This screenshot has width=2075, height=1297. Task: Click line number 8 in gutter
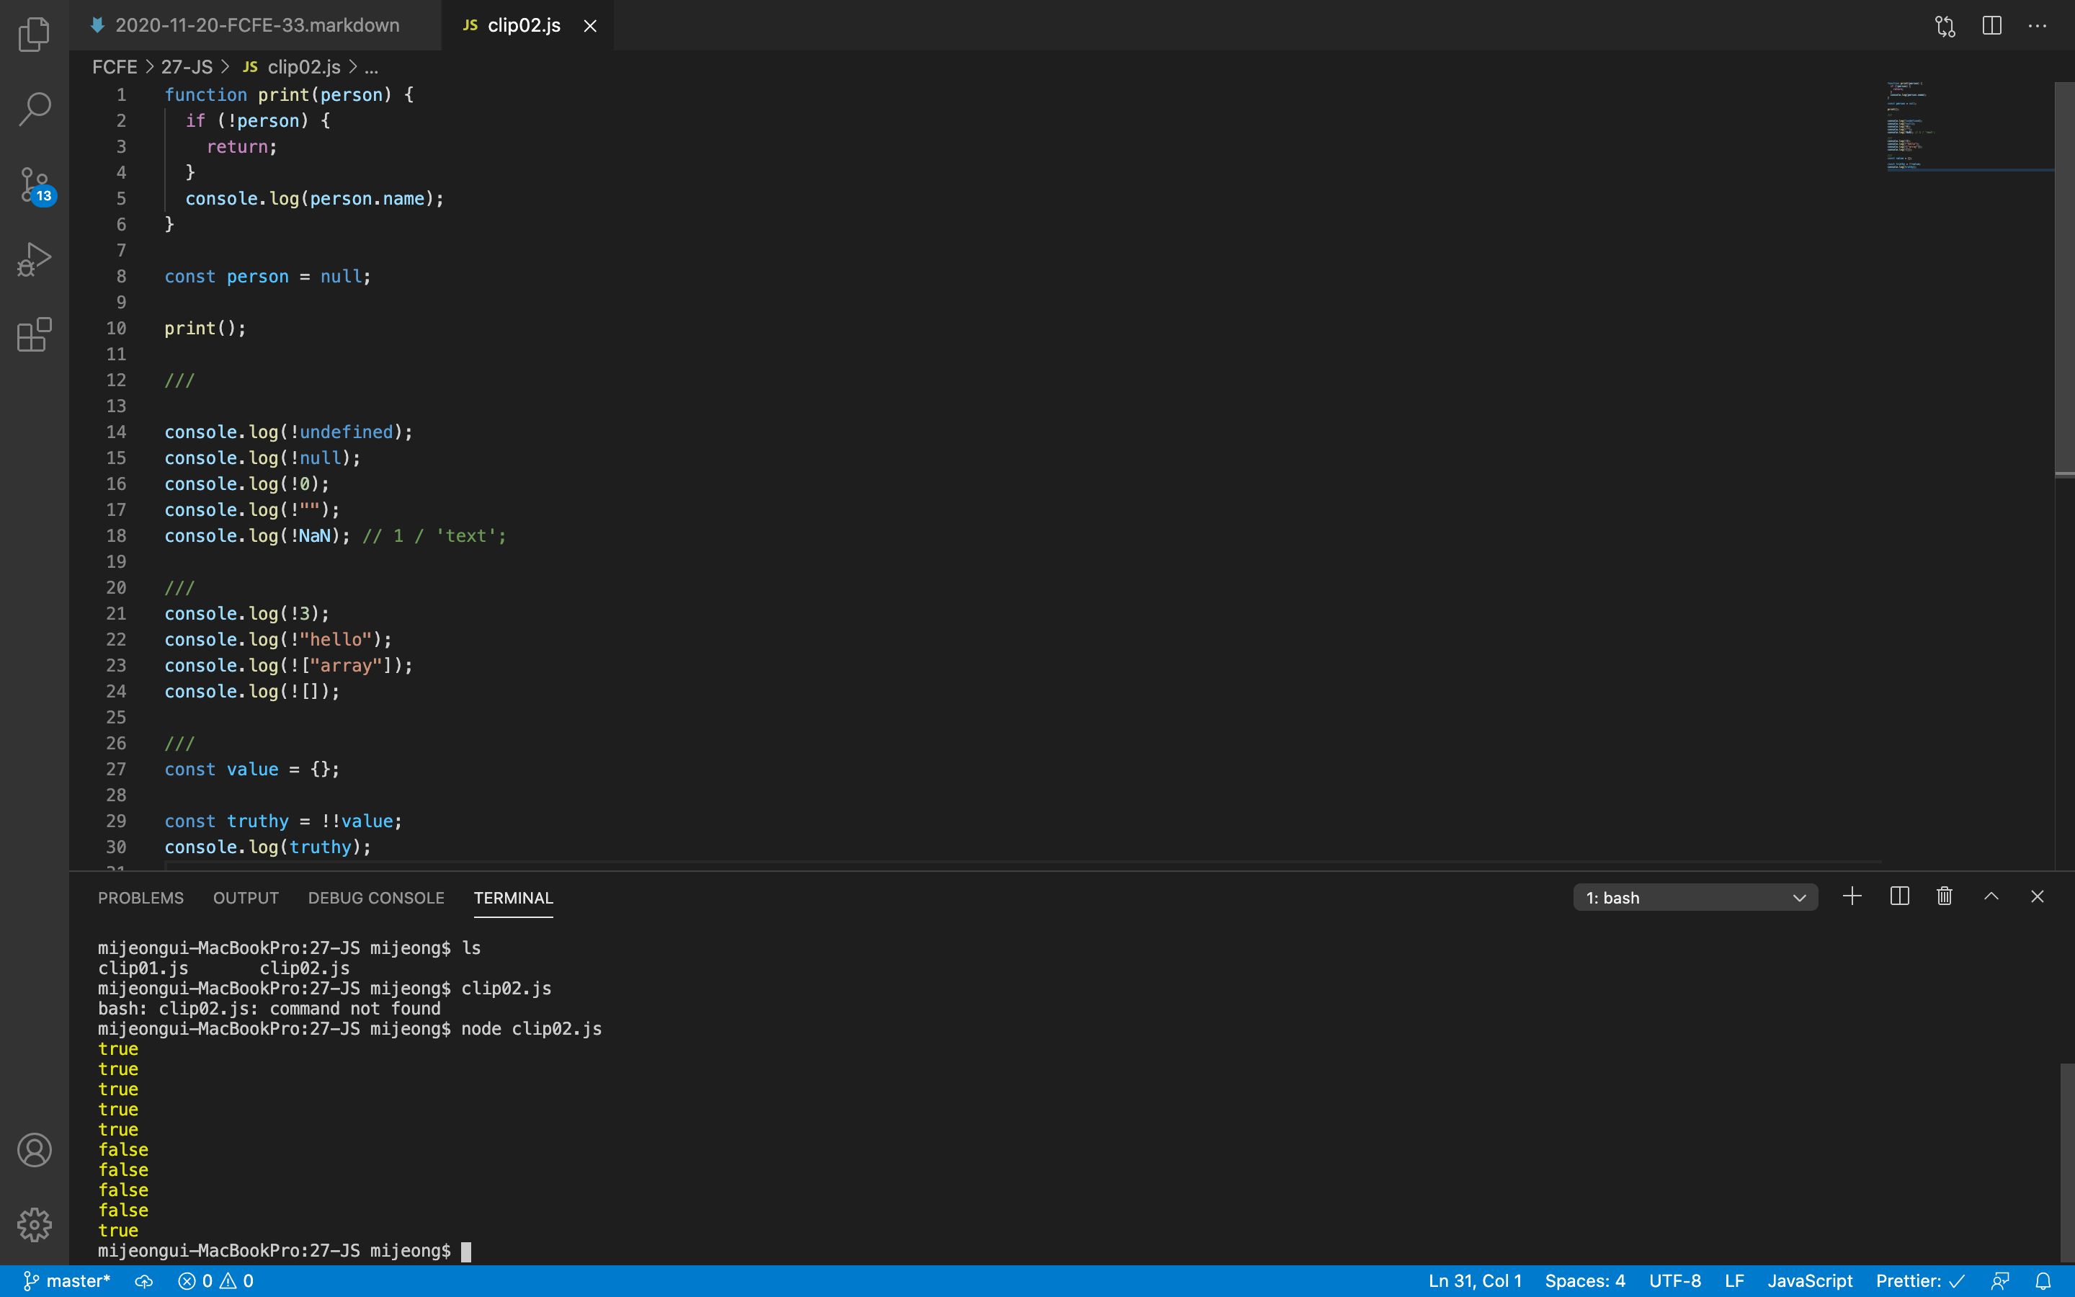click(x=121, y=276)
